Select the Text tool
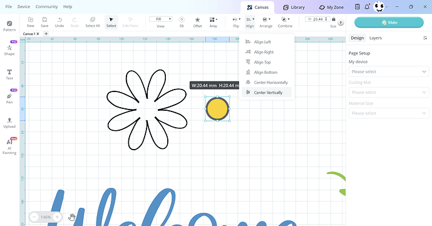This screenshot has height=226, width=432. click(x=9, y=74)
